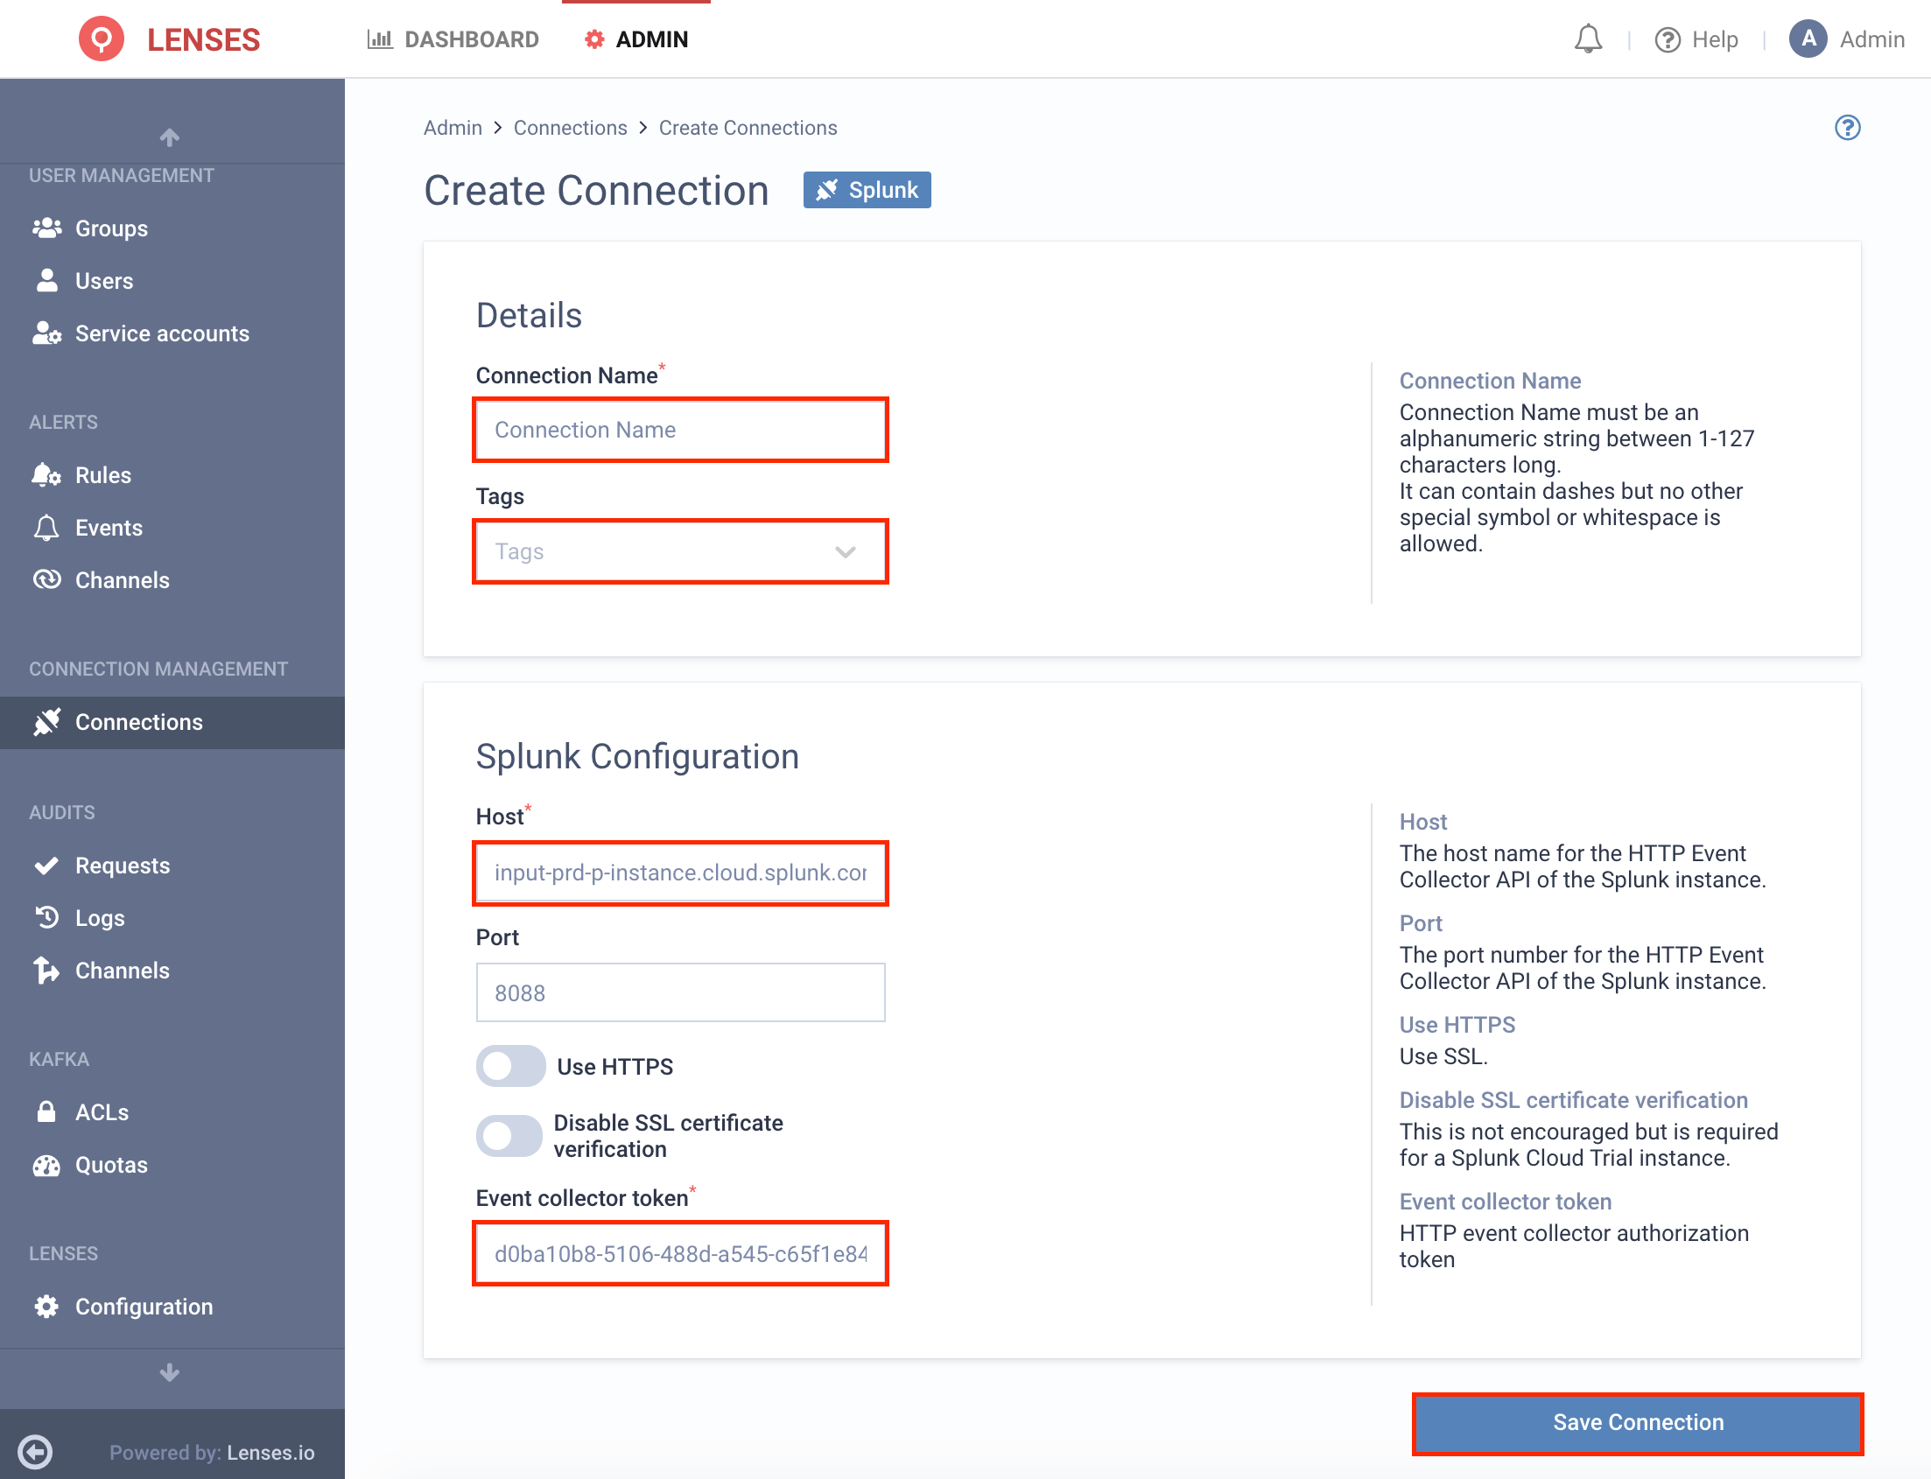1931x1479 pixels.
Task: Click the Splunk badge plug icon
Action: click(827, 190)
